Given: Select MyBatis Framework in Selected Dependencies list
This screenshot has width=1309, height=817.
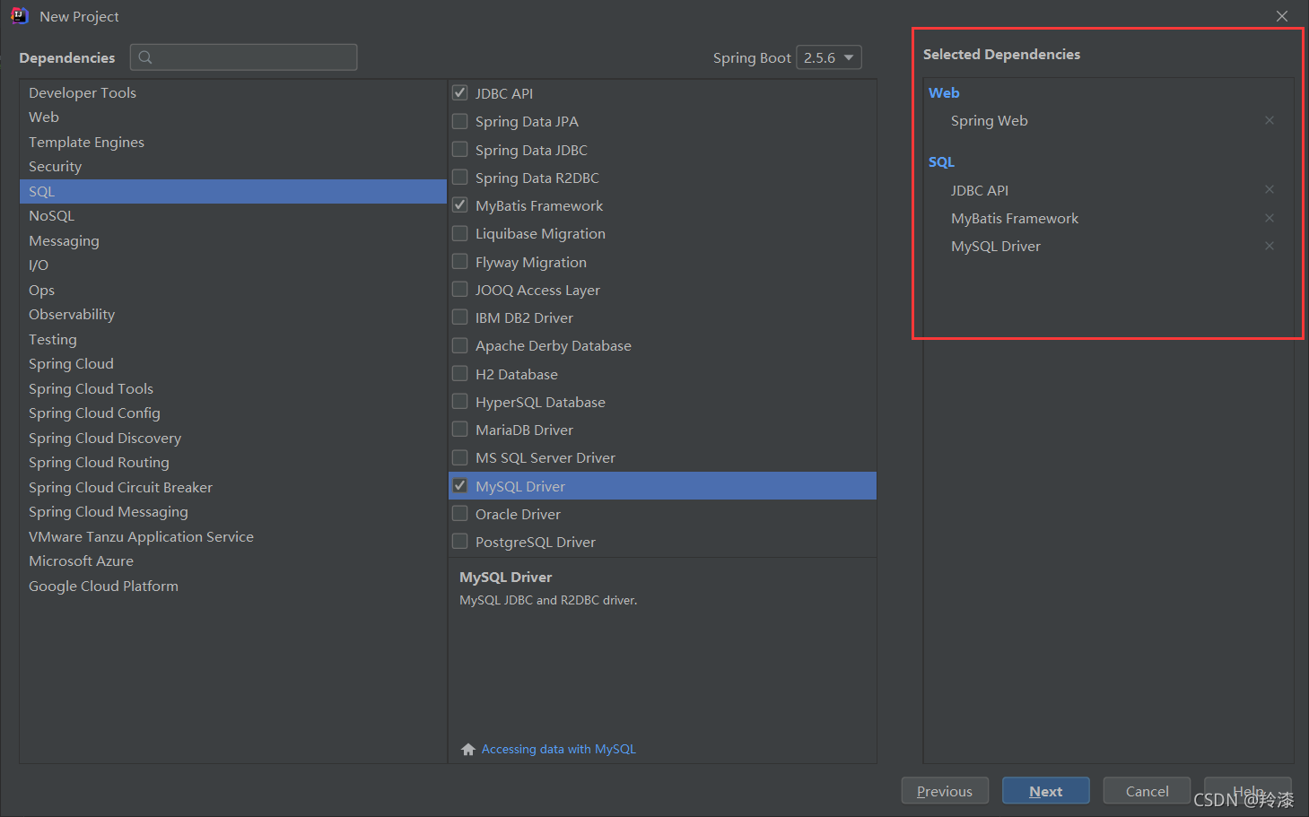Looking at the screenshot, I should [x=1015, y=218].
